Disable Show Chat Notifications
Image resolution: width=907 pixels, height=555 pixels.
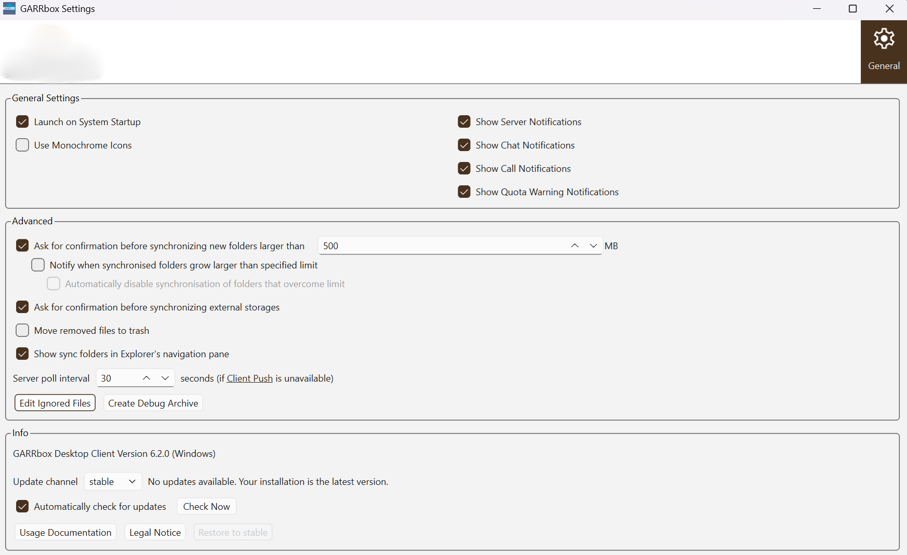[464, 145]
